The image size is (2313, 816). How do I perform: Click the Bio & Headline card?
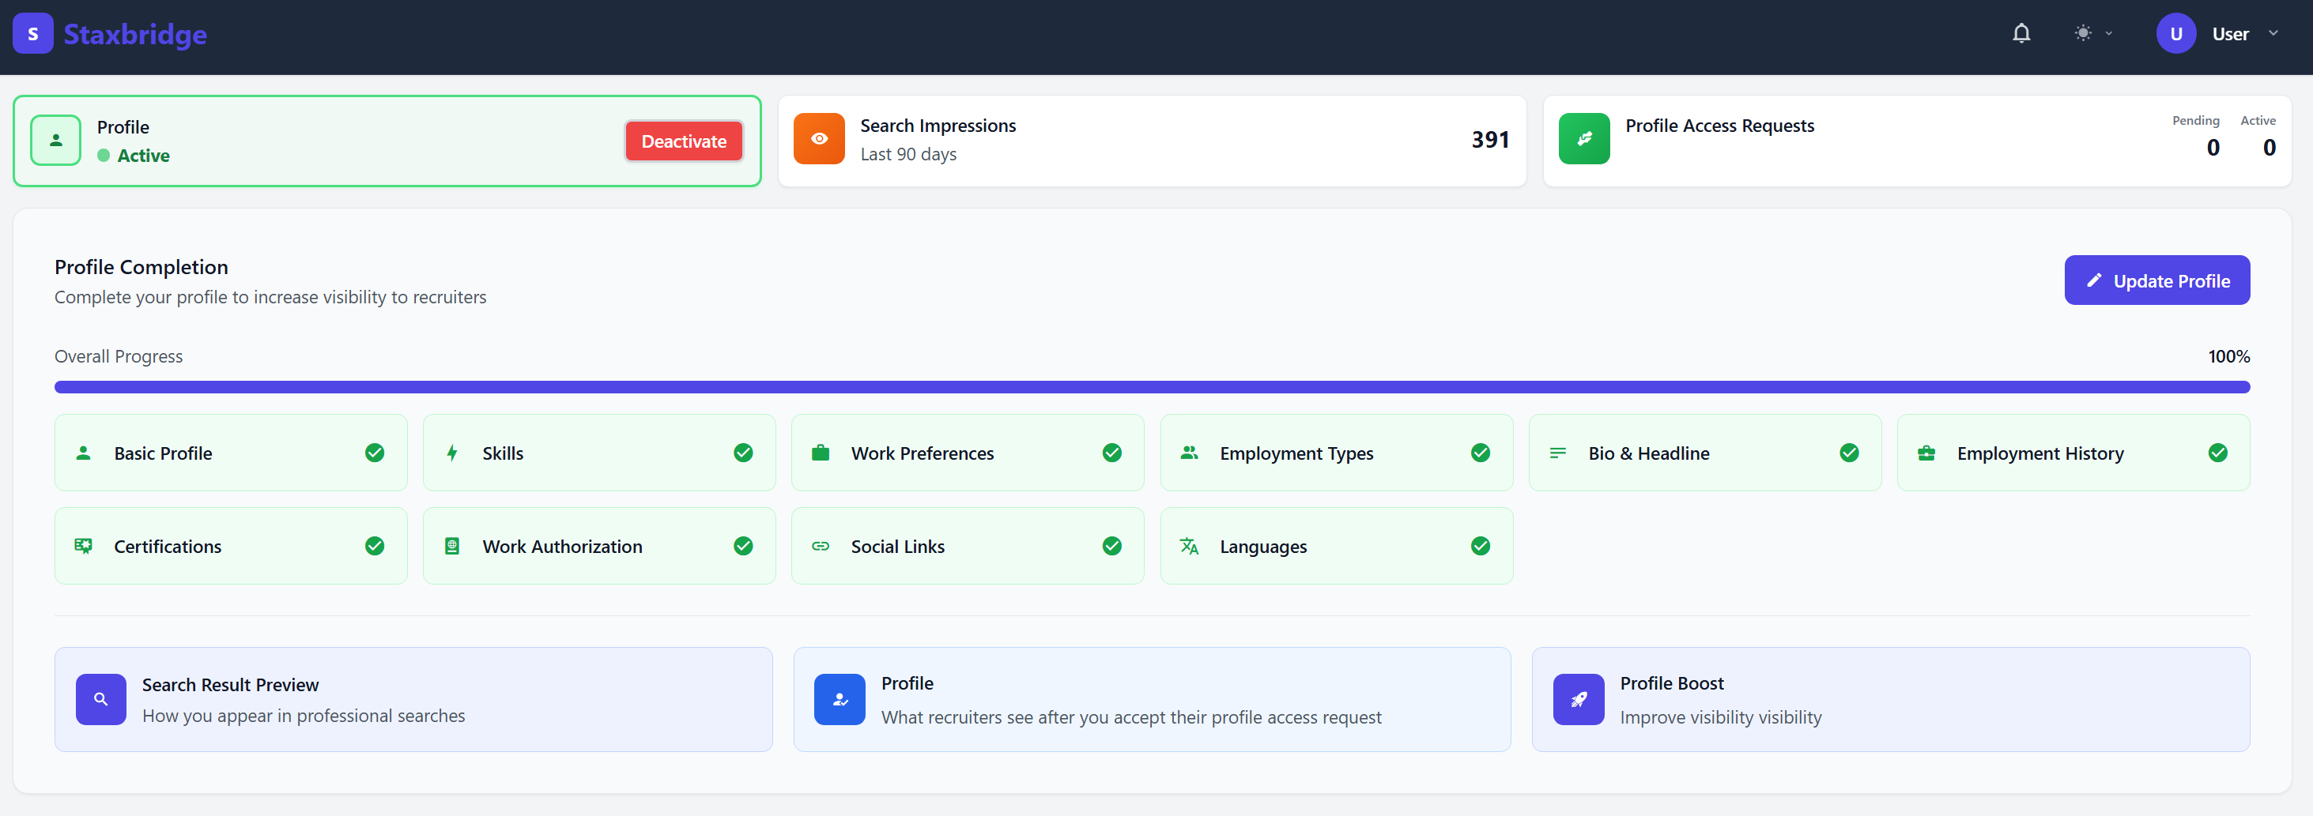[1704, 453]
